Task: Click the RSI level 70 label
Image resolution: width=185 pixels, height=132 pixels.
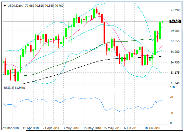Action: tap(171, 97)
